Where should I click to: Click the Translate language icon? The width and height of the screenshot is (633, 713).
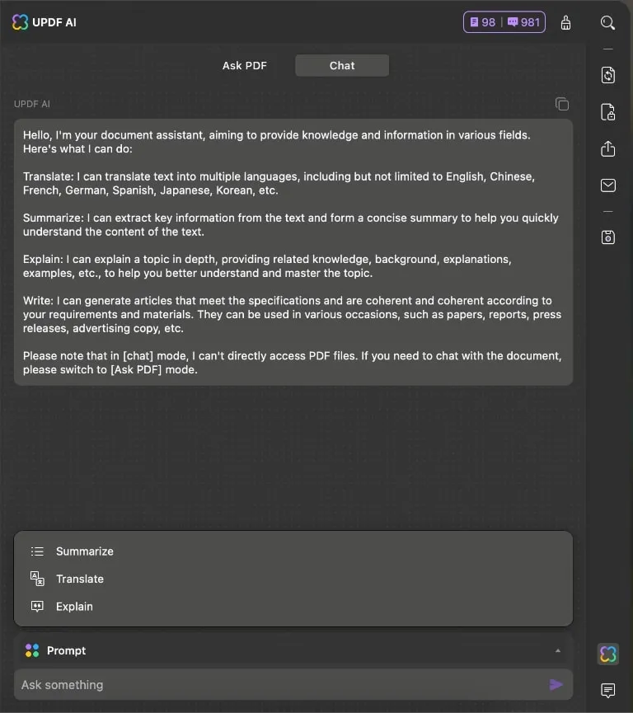[37, 579]
